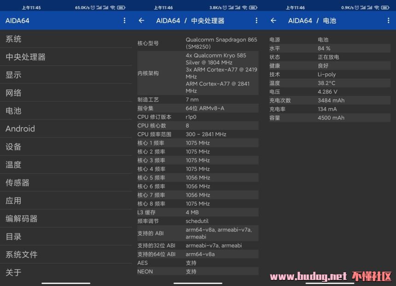Viewport: 396px width, 286px height.
Task: Open the 应用 list entry
Action: (x=66, y=201)
